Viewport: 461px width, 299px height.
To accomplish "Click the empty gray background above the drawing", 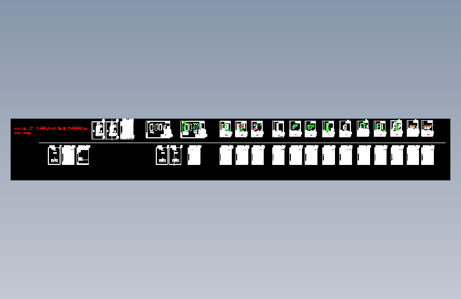I will 231,59.
